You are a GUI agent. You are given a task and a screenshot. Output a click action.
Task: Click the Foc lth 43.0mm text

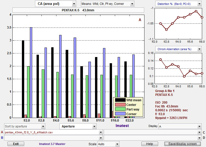[x=167, y=106]
